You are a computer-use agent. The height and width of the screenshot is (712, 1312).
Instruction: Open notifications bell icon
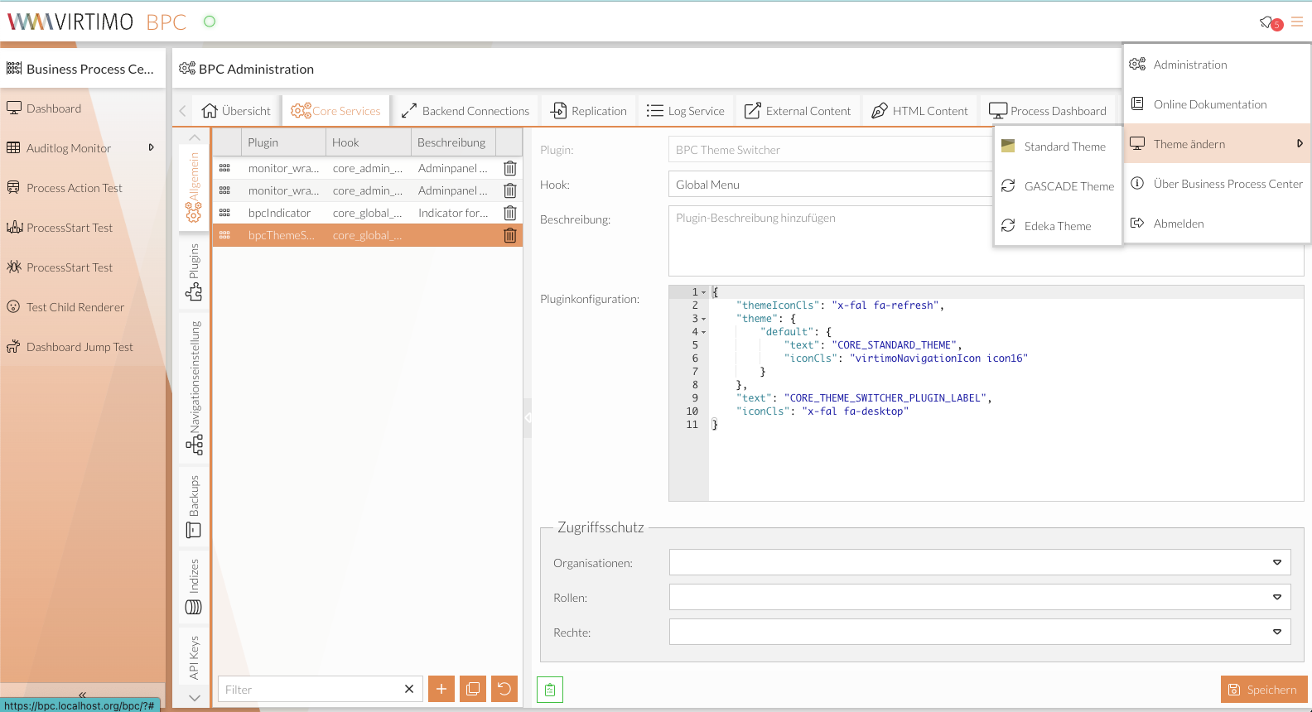click(x=1266, y=22)
